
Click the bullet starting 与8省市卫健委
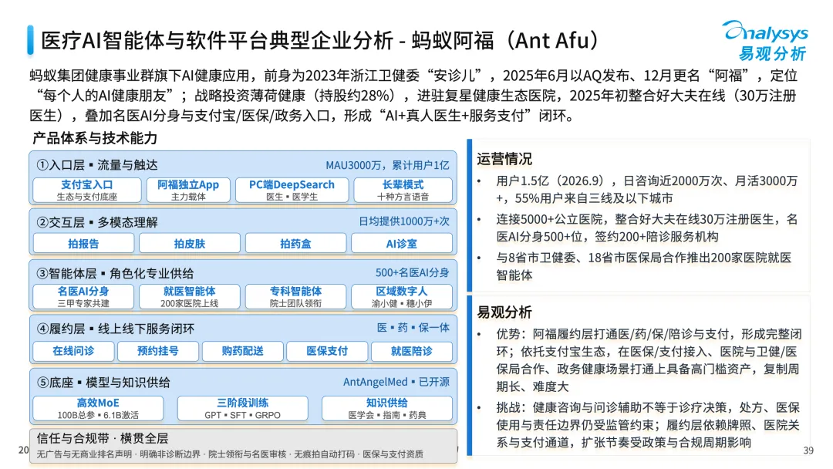pos(643,266)
